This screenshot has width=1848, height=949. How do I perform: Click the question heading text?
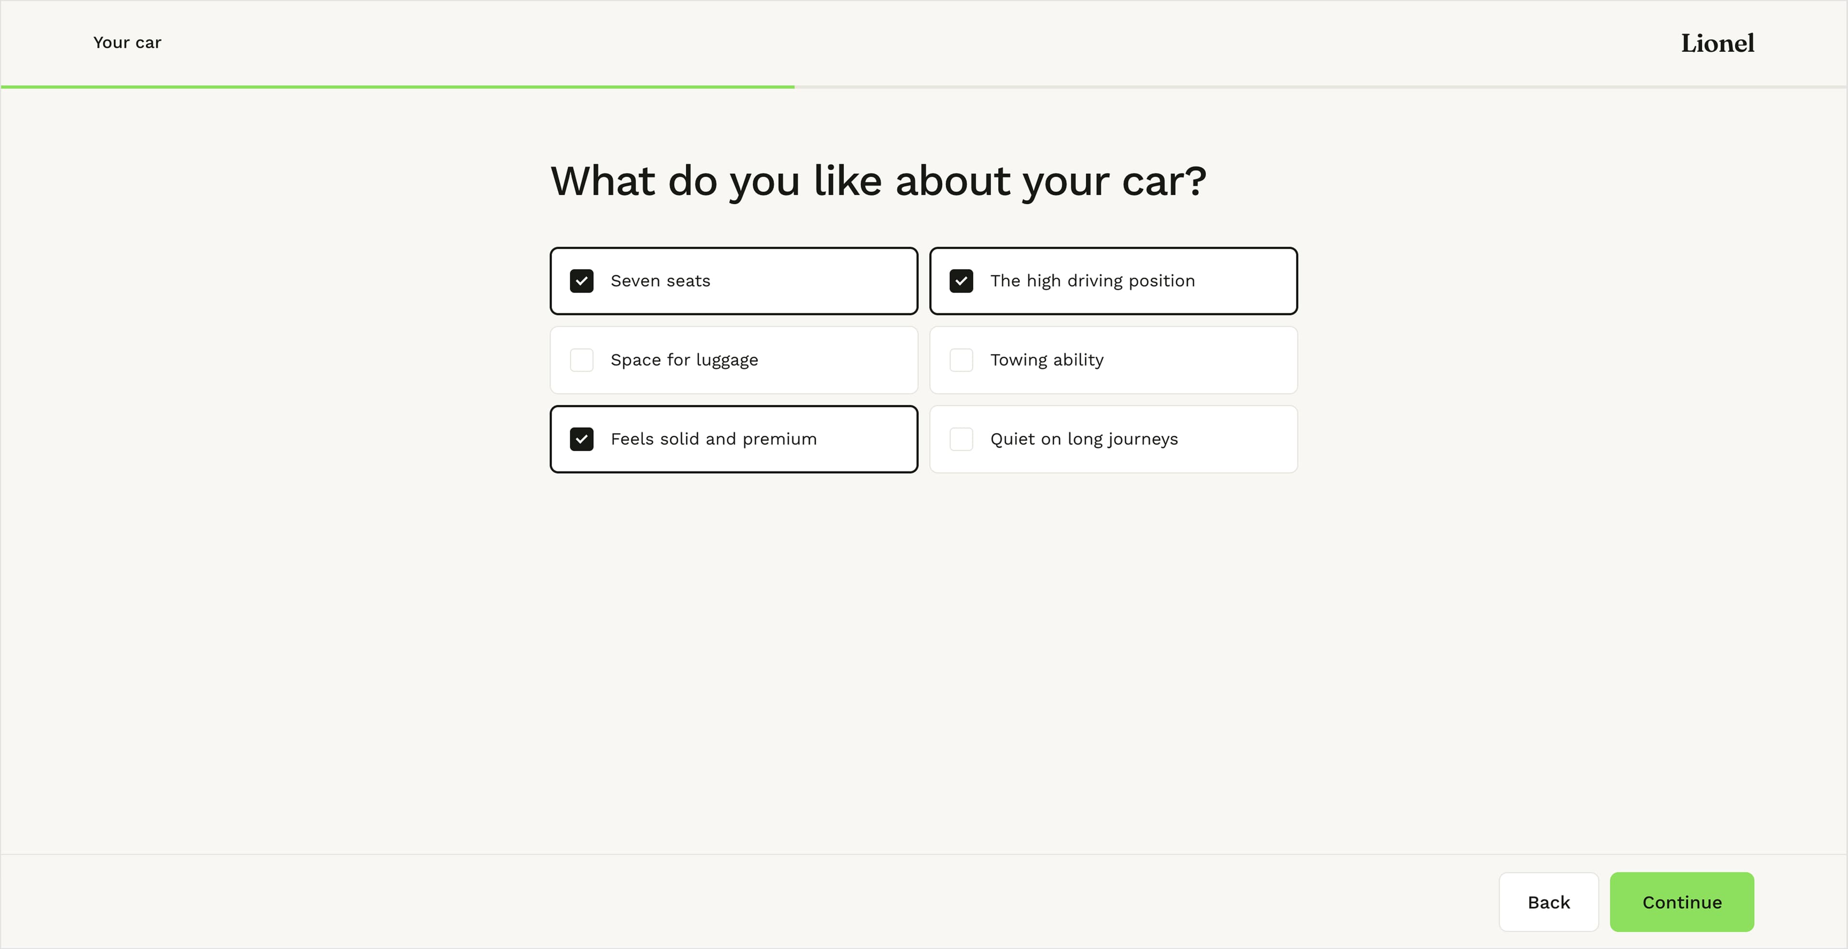point(878,181)
